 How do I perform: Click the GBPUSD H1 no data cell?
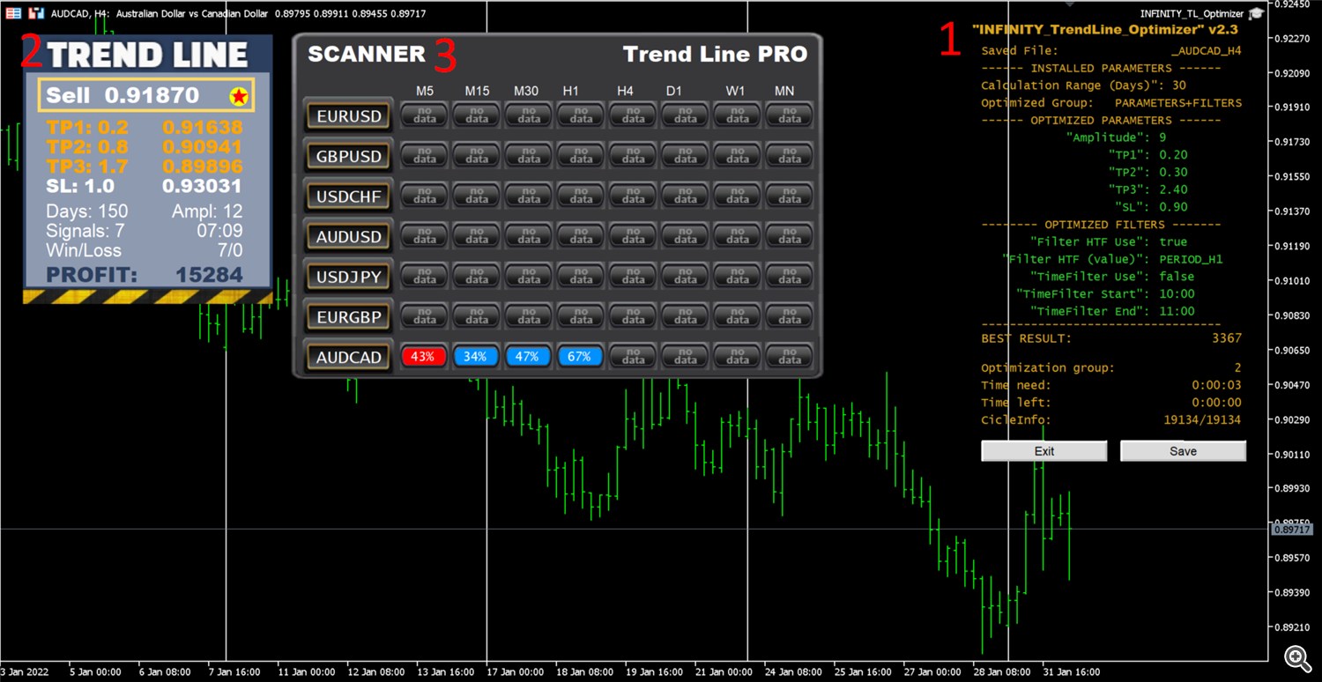[580, 156]
